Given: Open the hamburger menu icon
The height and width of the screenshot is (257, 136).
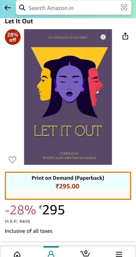Looking at the screenshot, I should (119, 254).
